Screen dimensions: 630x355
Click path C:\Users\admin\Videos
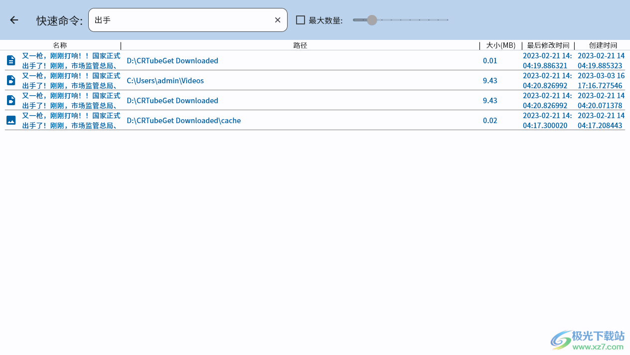tap(165, 80)
